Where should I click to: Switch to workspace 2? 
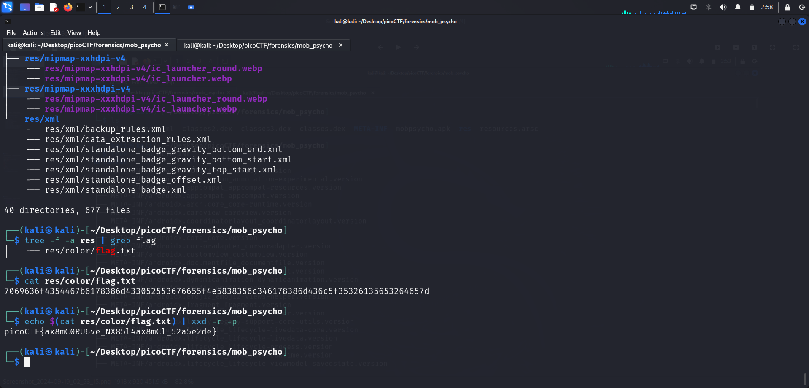pos(118,7)
